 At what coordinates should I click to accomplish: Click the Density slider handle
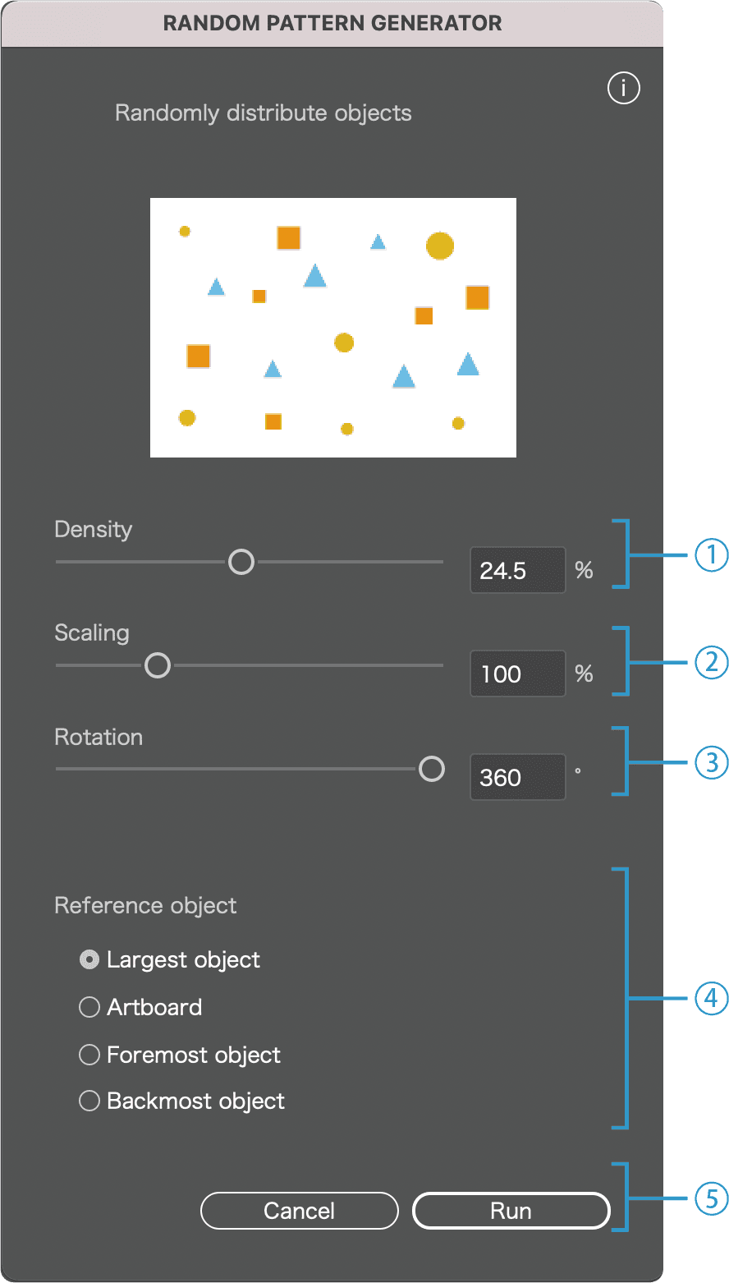click(241, 562)
